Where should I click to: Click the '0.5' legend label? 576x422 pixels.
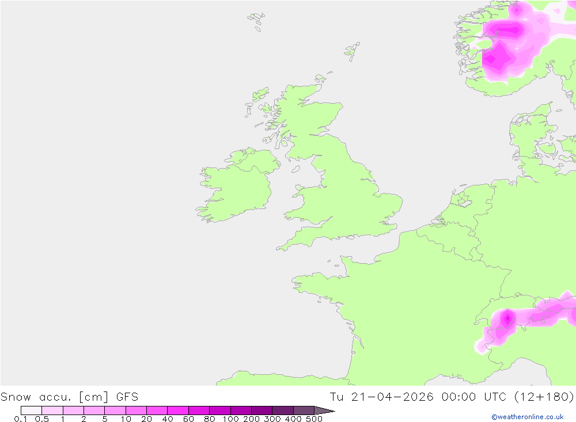pyautogui.click(x=42, y=419)
